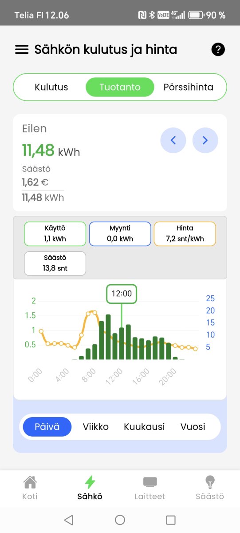Go to next day with right arrow
This screenshot has width=240, height=533.
(205, 140)
